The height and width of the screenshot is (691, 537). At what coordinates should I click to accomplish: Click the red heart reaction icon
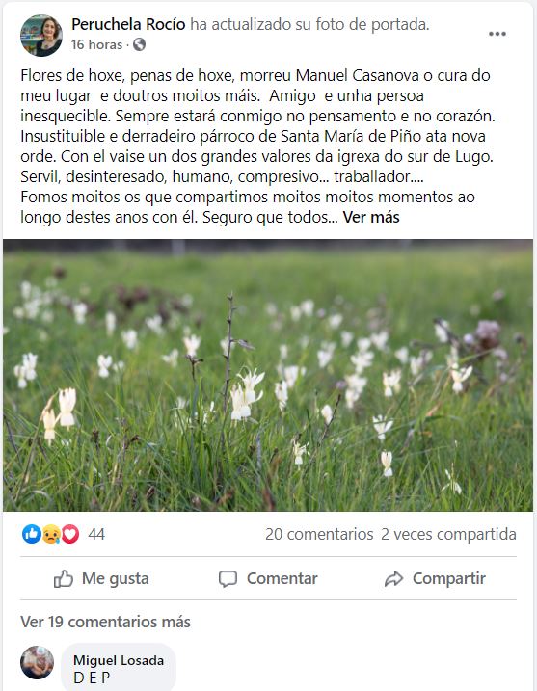(70, 534)
